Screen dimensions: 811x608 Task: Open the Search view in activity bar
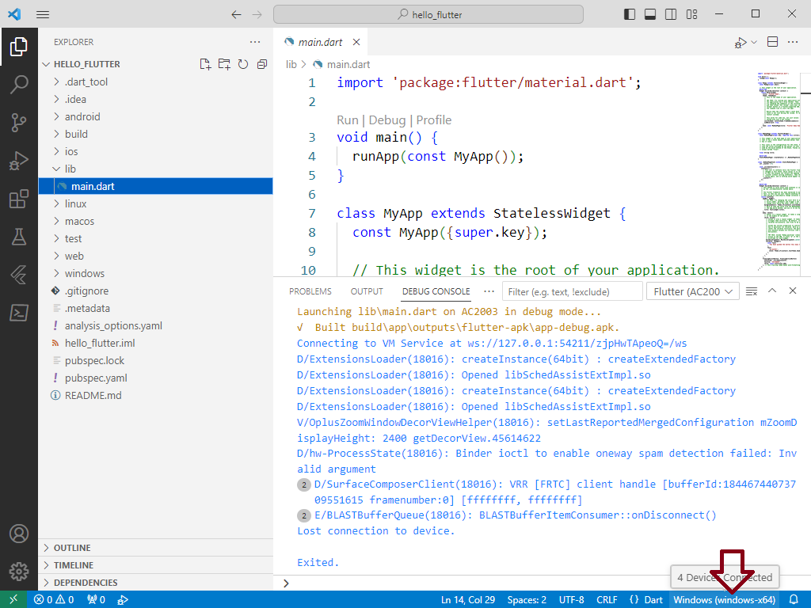pyautogui.click(x=19, y=84)
